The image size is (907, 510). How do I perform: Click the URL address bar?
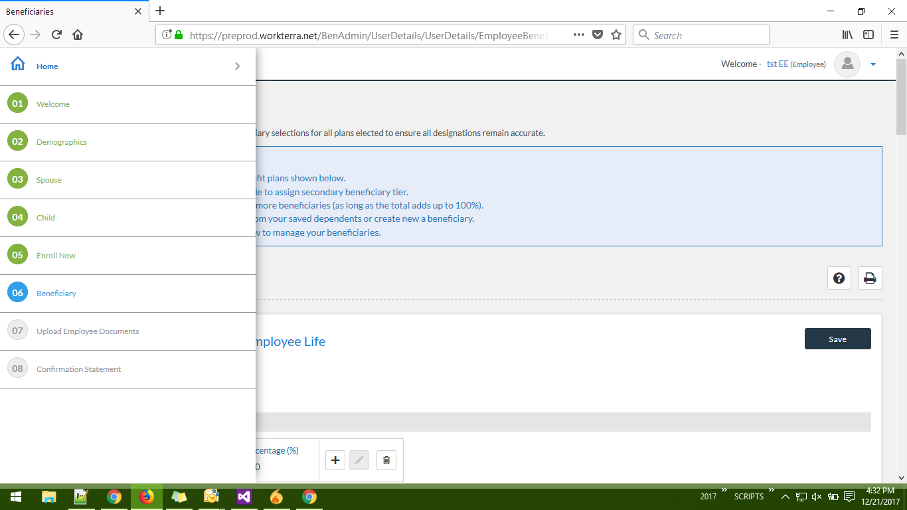[x=369, y=35]
